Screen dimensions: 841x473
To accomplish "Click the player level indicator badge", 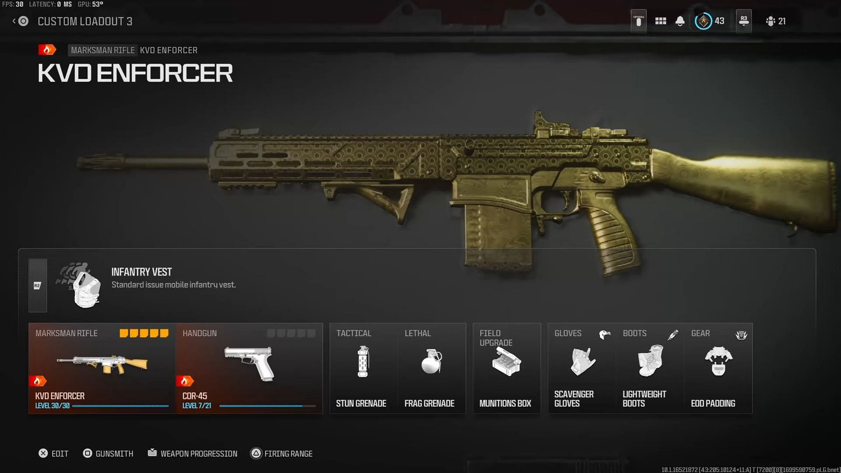I will [703, 21].
